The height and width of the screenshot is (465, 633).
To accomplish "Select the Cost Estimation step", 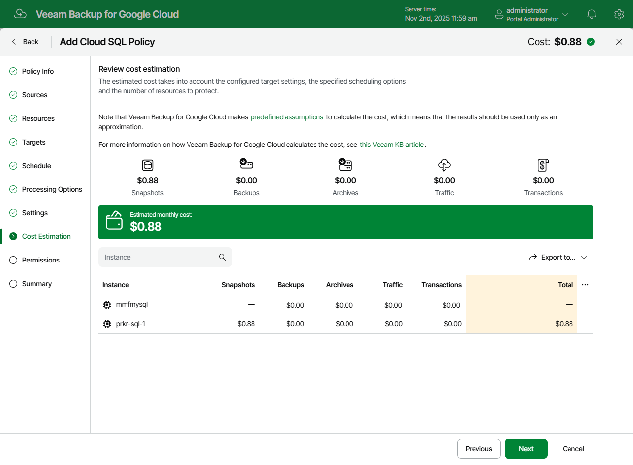I will (x=46, y=236).
